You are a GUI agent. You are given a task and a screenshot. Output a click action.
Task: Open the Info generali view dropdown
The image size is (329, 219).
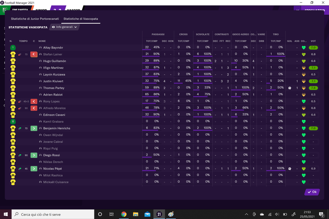click(x=65, y=27)
